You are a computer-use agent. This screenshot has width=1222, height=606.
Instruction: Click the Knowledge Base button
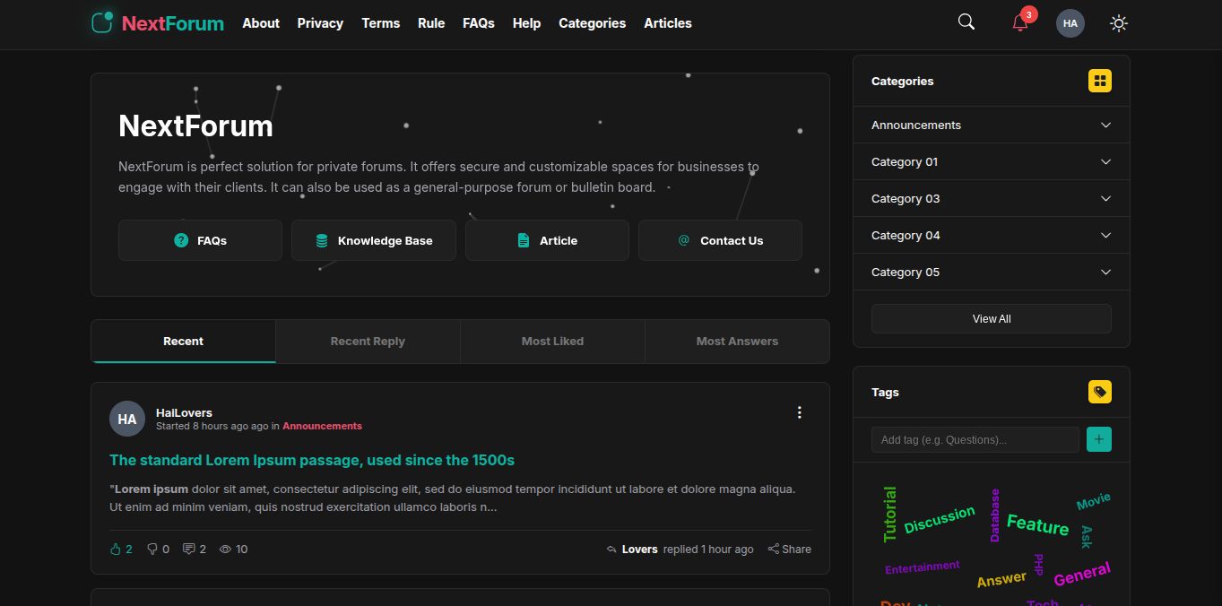point(373,240)
